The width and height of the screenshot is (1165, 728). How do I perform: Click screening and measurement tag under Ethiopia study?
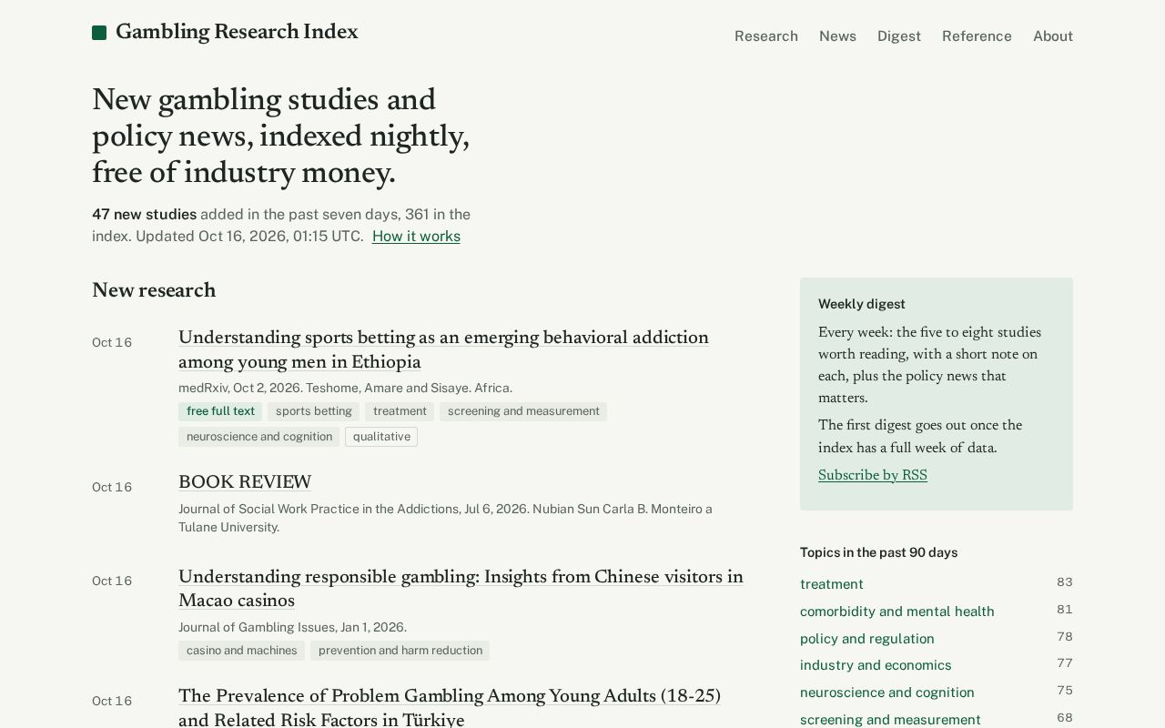pos(523,411)
